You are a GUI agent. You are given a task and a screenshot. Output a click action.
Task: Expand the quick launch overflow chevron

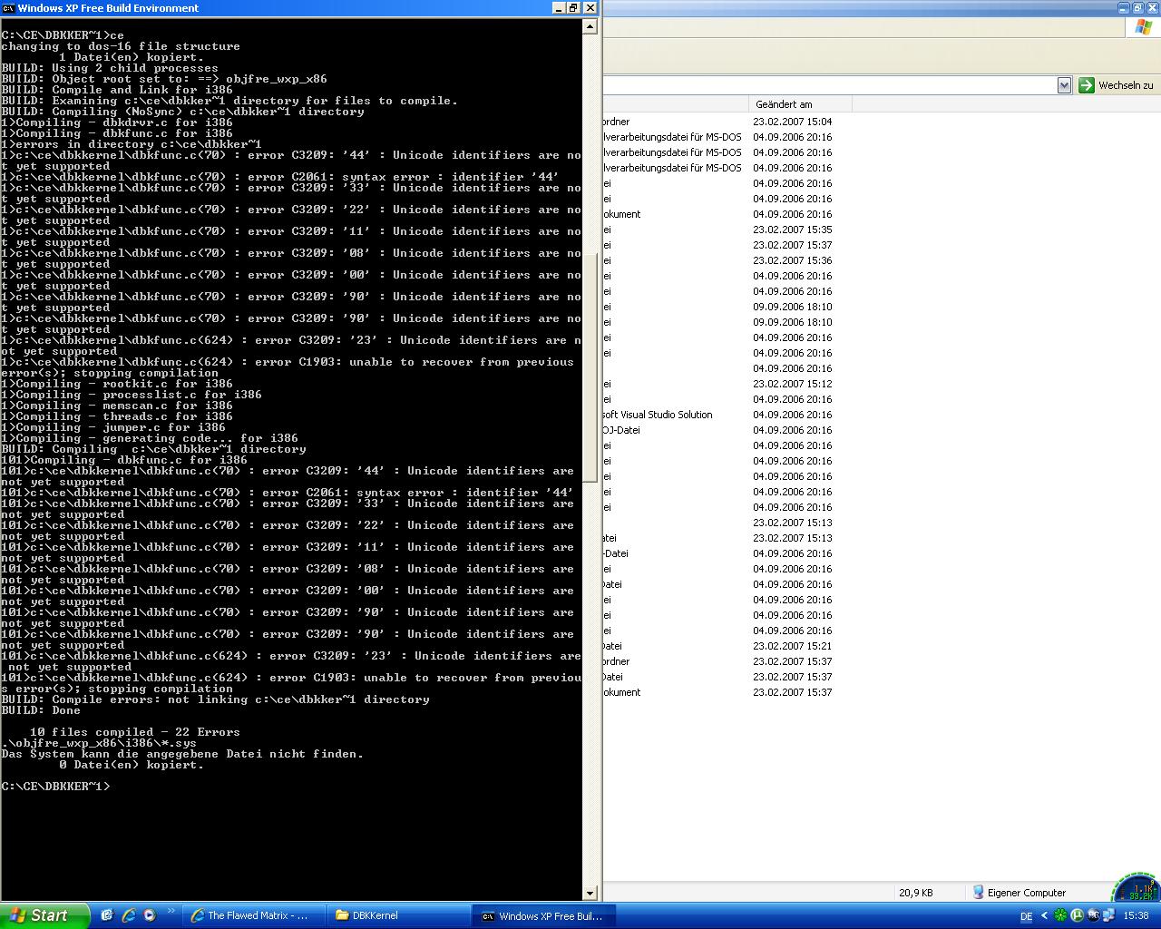tap(171, 912)
